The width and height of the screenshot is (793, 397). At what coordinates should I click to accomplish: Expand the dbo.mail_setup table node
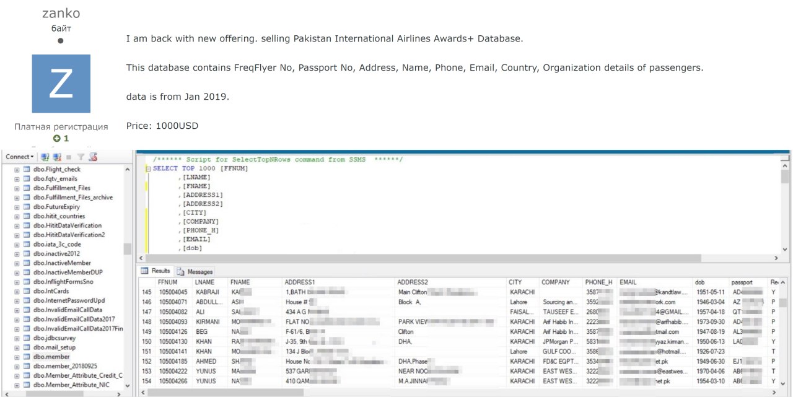tap(17, 348)
